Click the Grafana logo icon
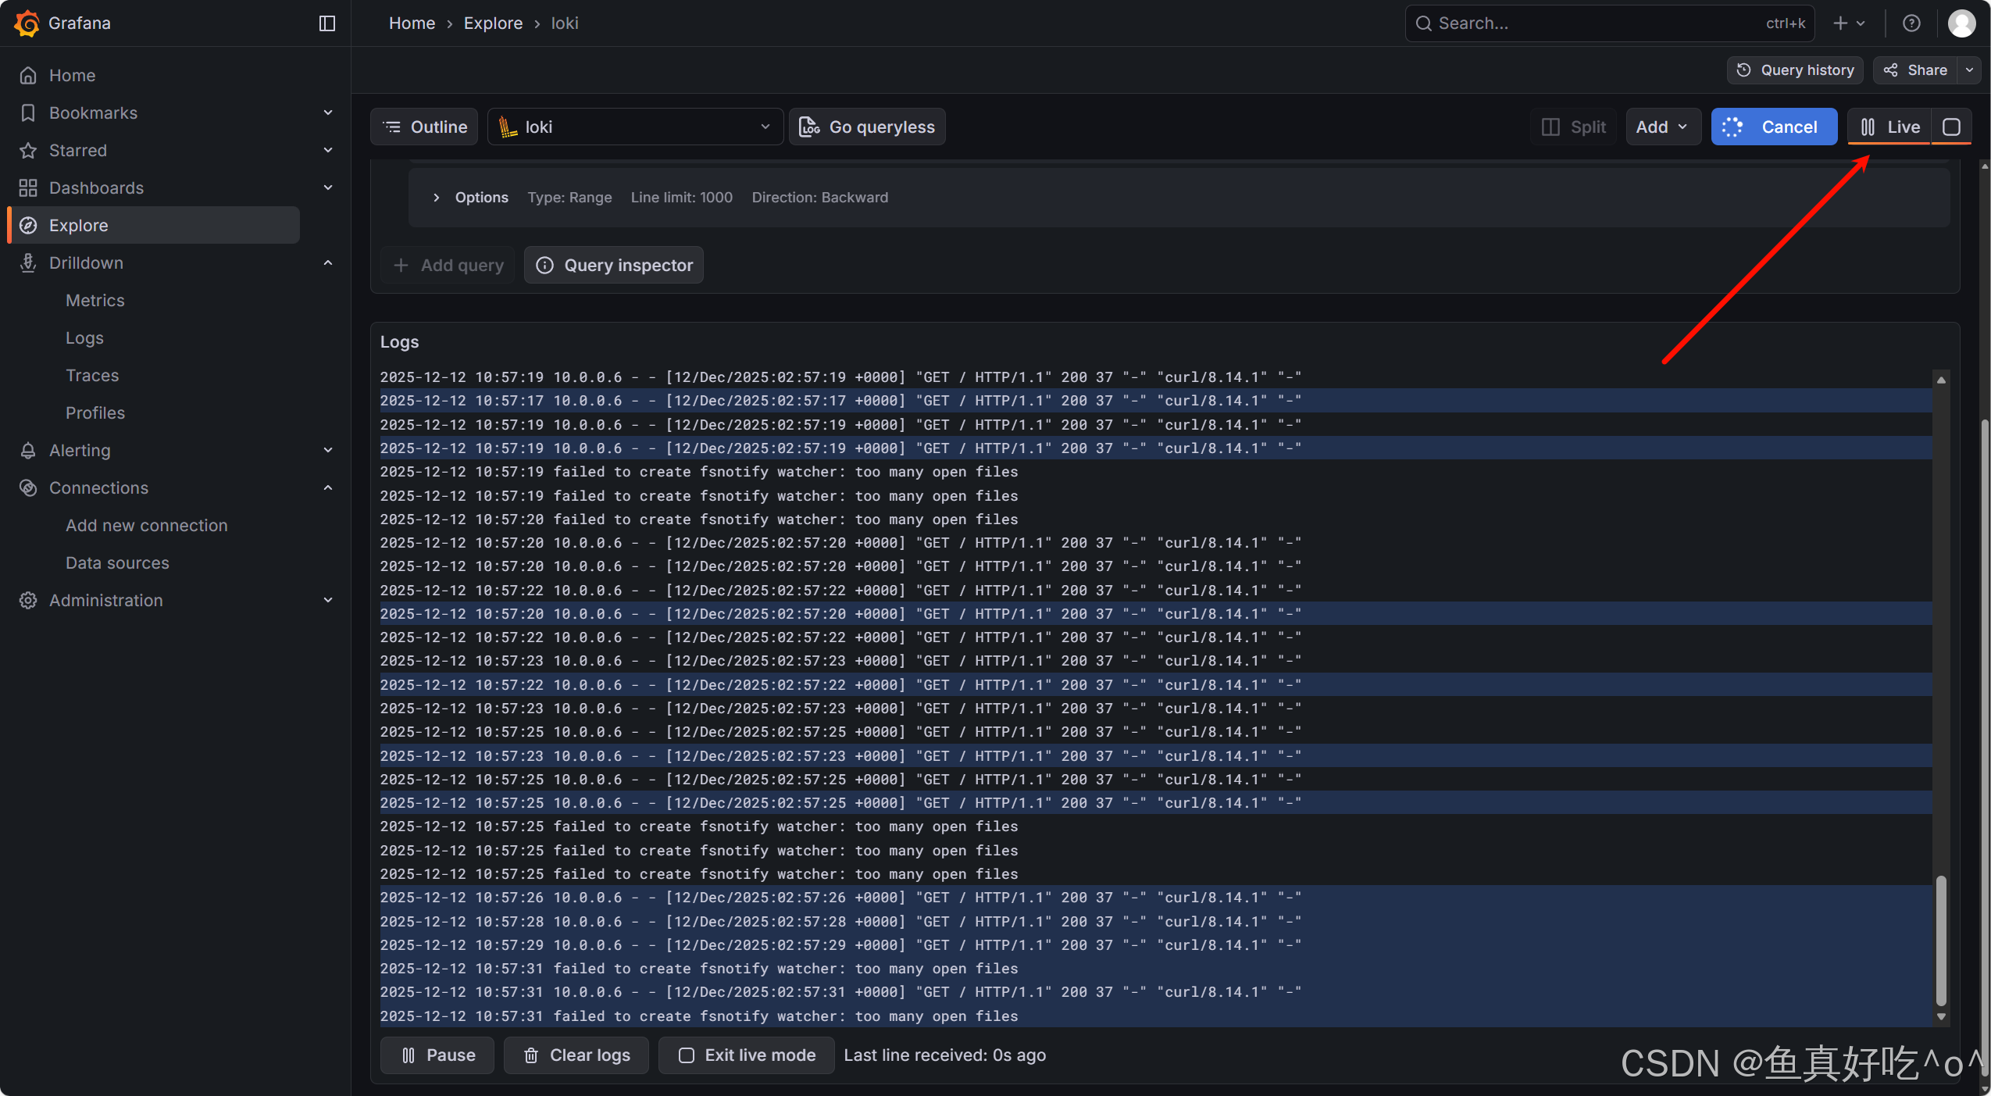1991x1096 pixels. pyautogui.click(x=27, y=23)
